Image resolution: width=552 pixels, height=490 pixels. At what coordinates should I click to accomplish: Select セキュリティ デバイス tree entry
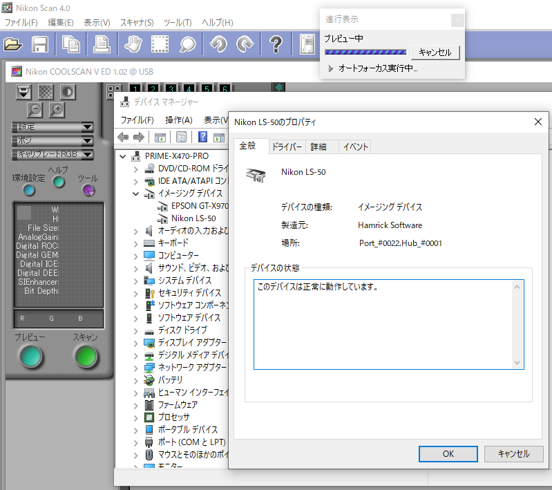pyautogui.click(x=189, y=293)
